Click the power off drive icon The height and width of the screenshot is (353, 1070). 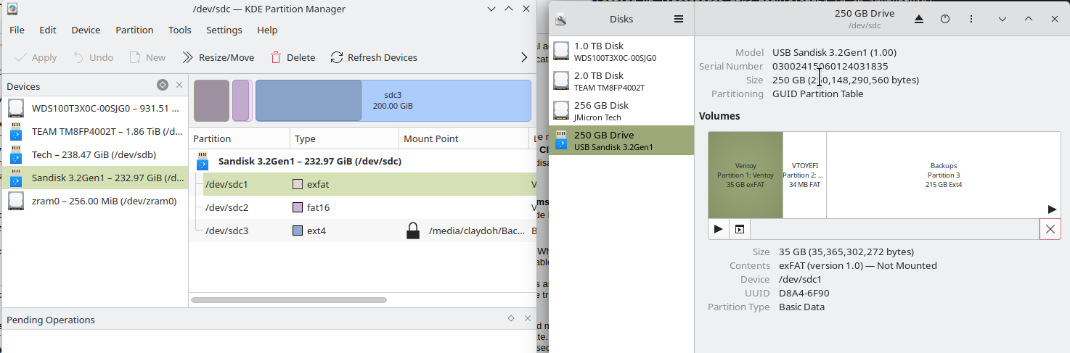point(945,20)
